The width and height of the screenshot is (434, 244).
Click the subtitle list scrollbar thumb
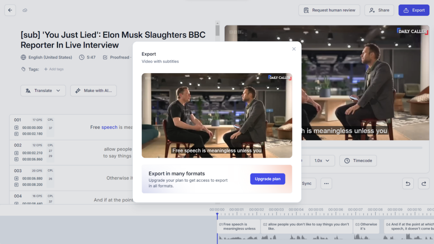pyautogui.click(x=217, y=30)
